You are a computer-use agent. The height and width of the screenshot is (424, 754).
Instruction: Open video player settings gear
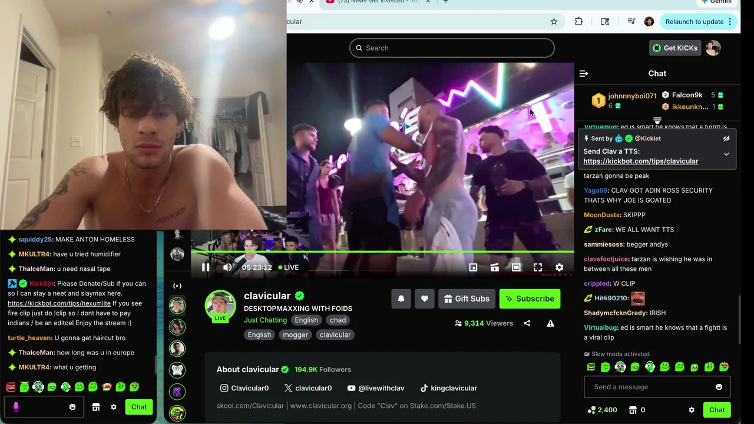559,267
